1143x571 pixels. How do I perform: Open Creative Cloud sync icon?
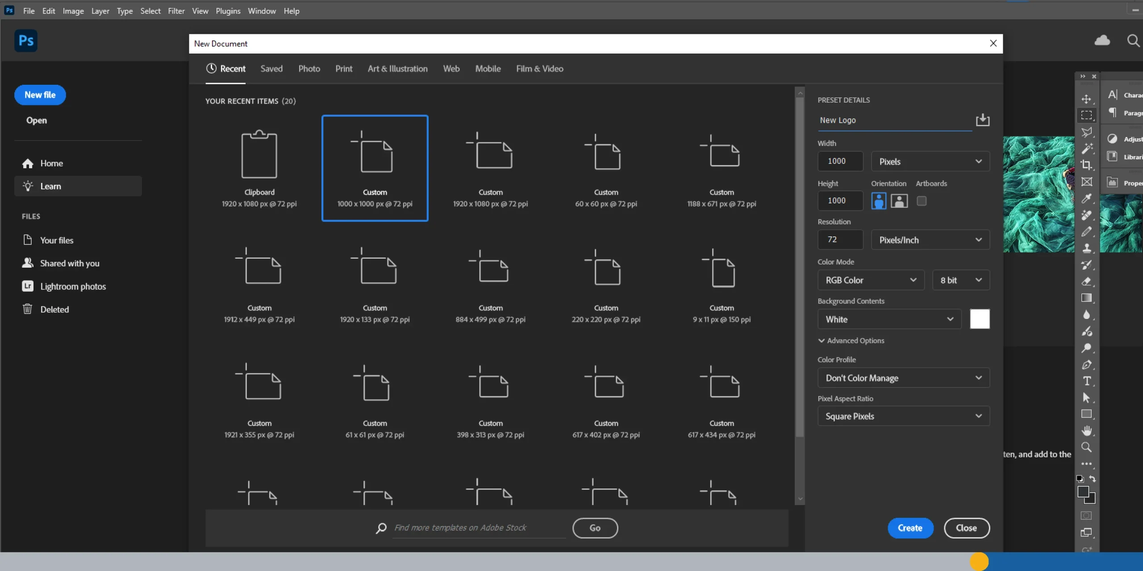(x=1102, y=41)
